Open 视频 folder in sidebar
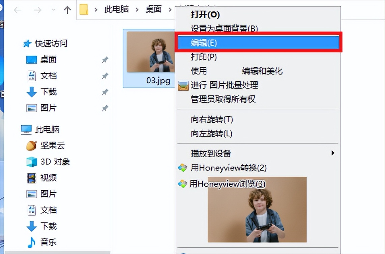 pyautogui.click(x=48, y=178)
